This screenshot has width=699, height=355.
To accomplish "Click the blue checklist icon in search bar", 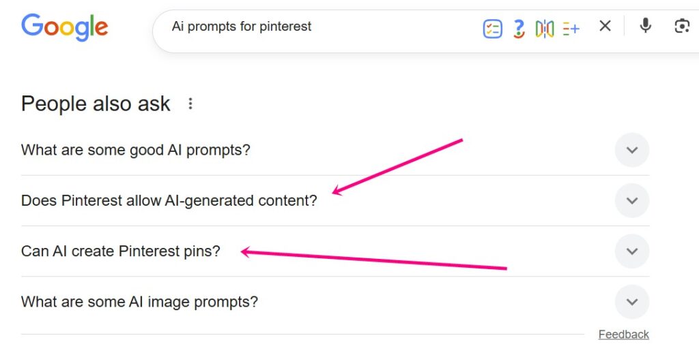I will point(492,28).
